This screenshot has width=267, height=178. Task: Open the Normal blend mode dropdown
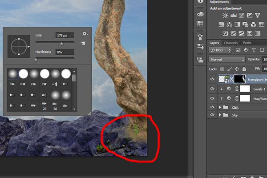click(x=227, y=59)
